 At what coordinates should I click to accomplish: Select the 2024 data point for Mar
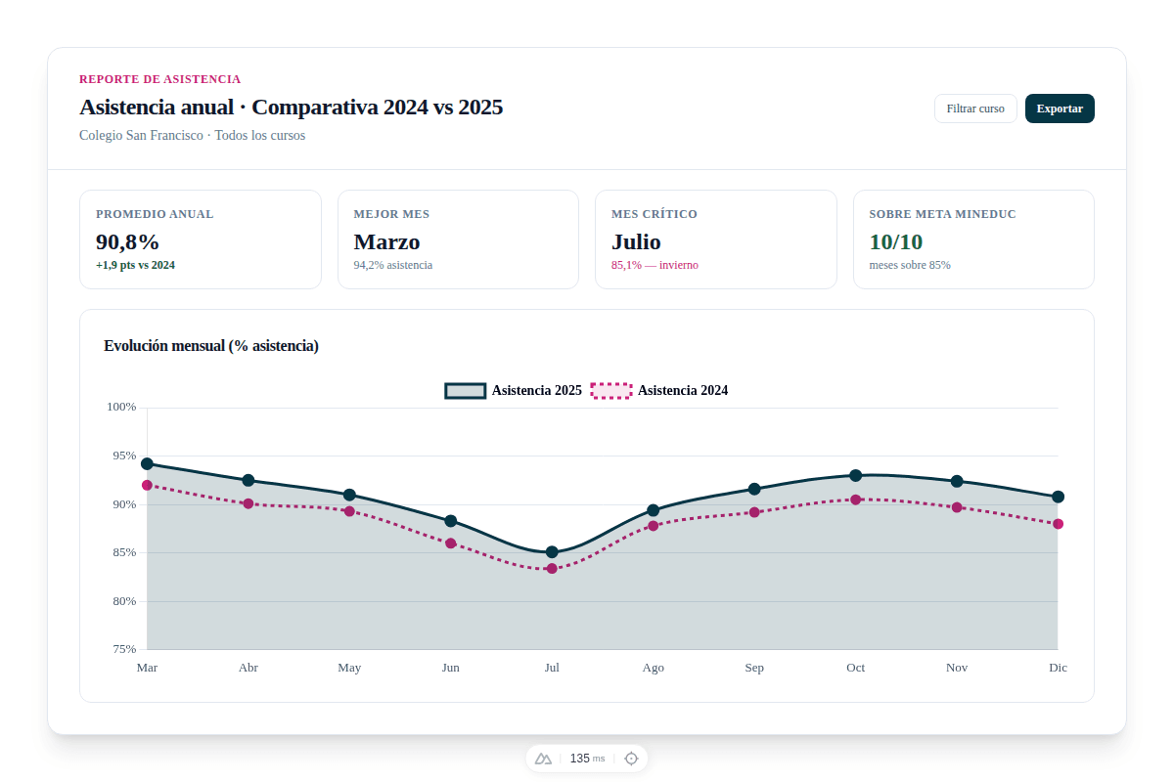coord(147,485)
